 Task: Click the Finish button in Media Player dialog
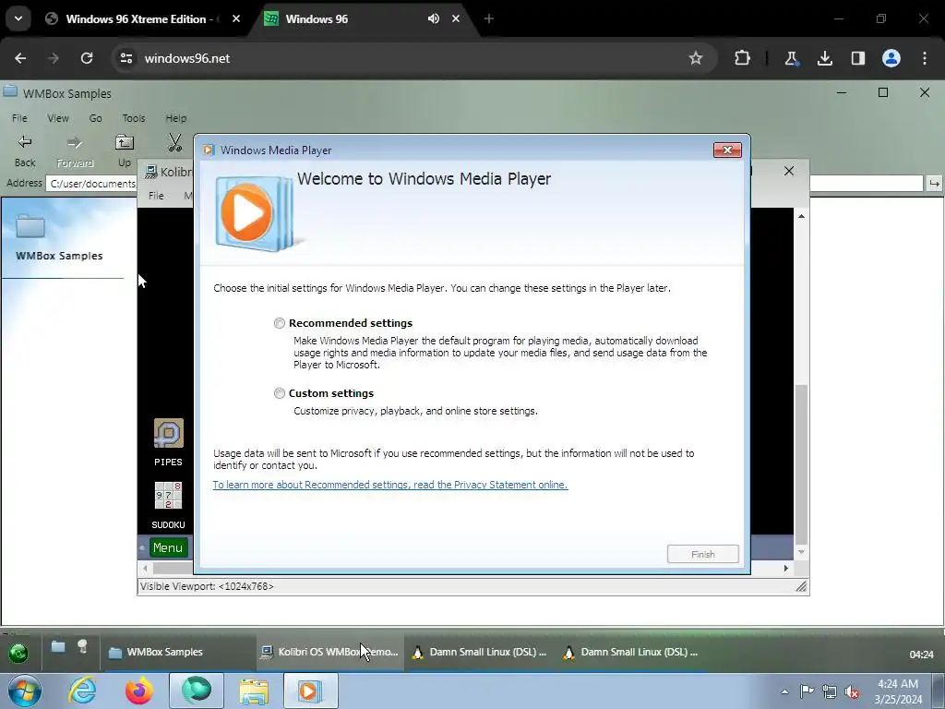(x=702, y=554)
